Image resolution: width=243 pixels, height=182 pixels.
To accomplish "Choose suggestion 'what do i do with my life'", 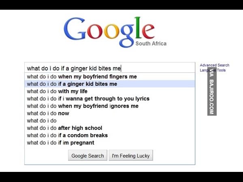I will tap(110, 91).
